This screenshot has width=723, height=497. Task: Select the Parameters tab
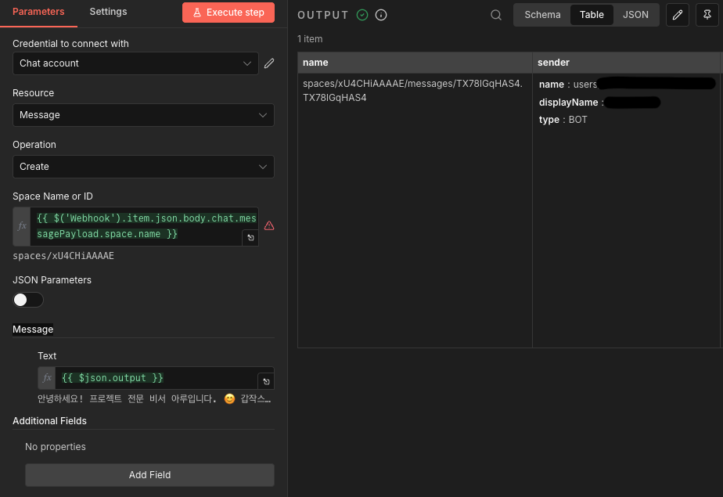[x=38, y=12]
